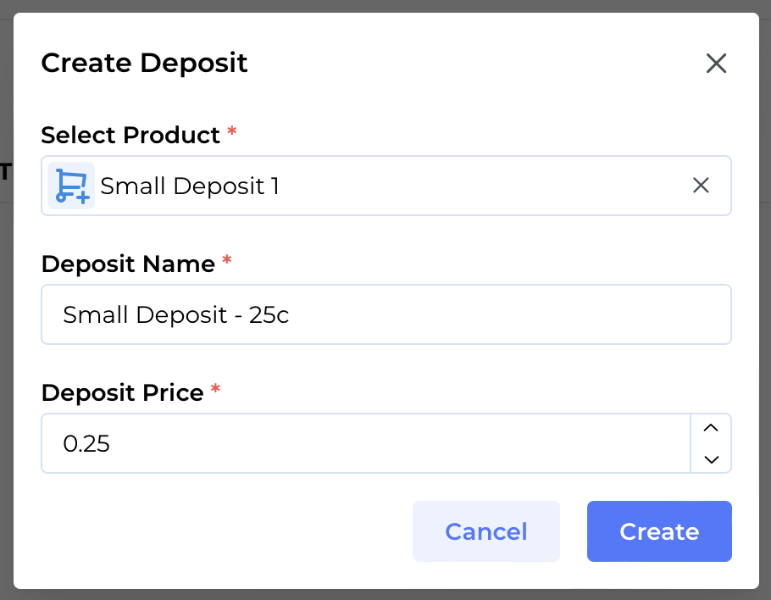Focus the Deposit Name input field

[x=385, y=314]
